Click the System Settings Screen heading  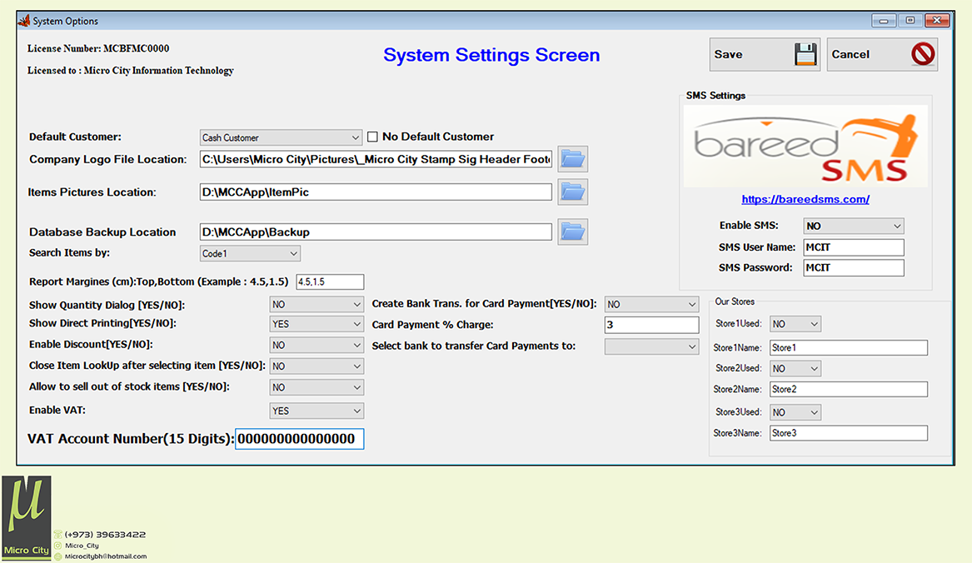[491, 55]
